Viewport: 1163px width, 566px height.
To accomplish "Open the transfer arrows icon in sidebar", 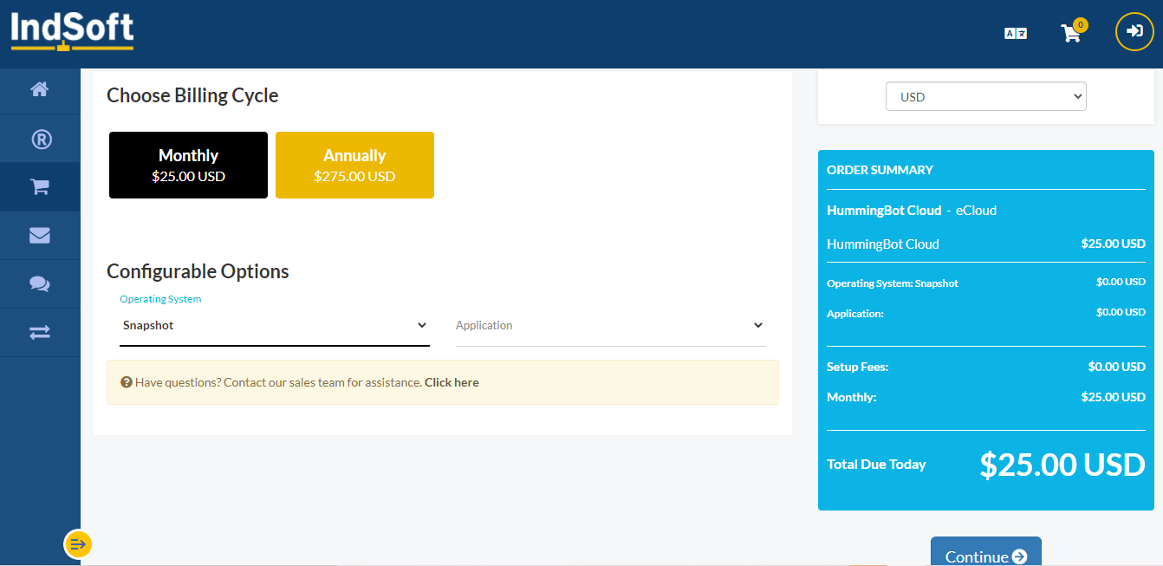I will (x=40, y=332).
